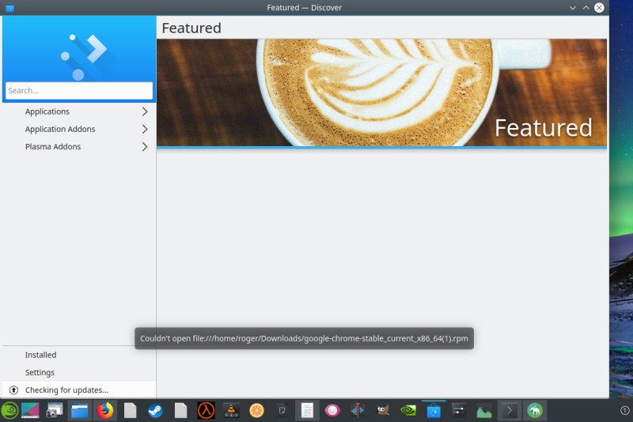Click the Half-Life lambda icon

click(x=207, y=410)
